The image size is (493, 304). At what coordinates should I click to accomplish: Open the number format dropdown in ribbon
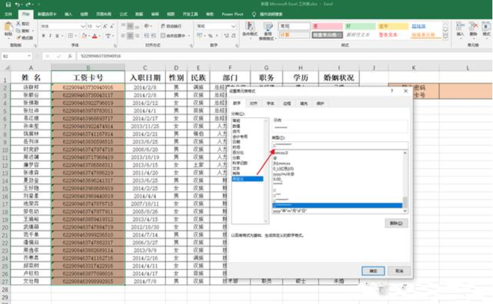tap(234, 26)
